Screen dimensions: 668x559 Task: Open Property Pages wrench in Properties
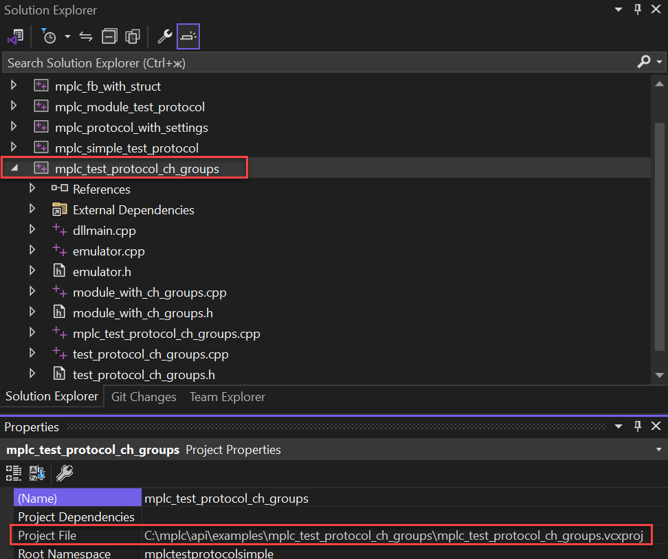65,473
